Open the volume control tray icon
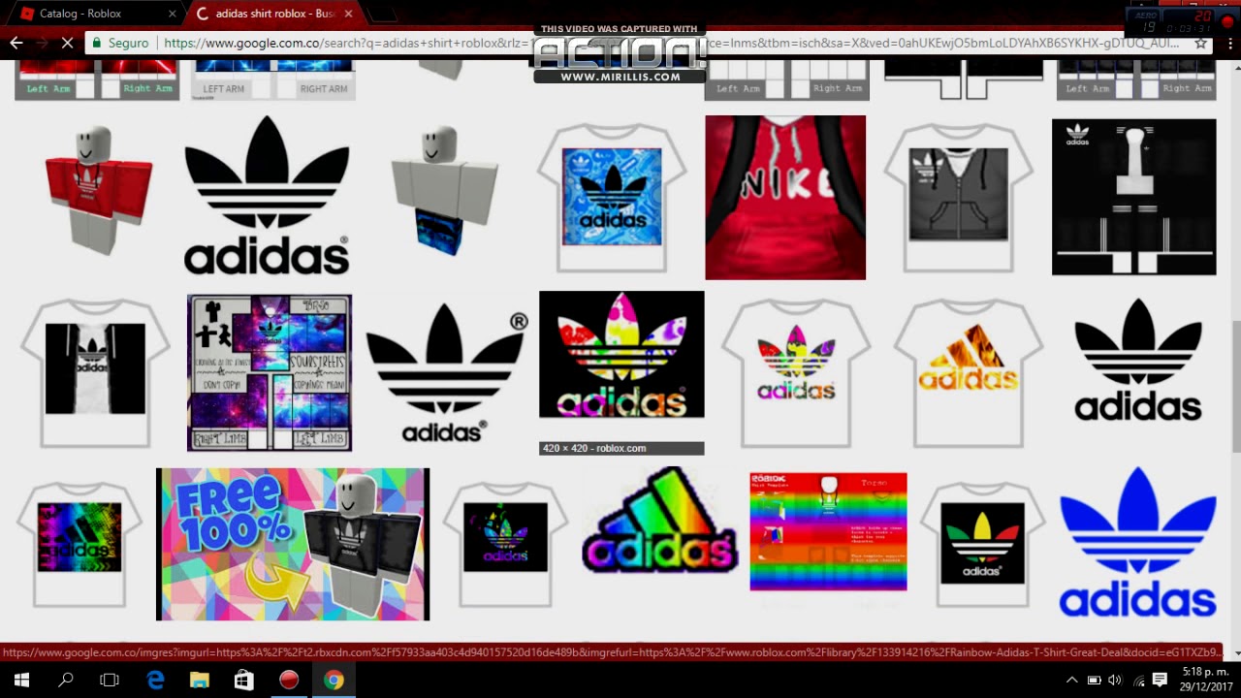This screenshot has width=1241, height=698. (1115, 681)
